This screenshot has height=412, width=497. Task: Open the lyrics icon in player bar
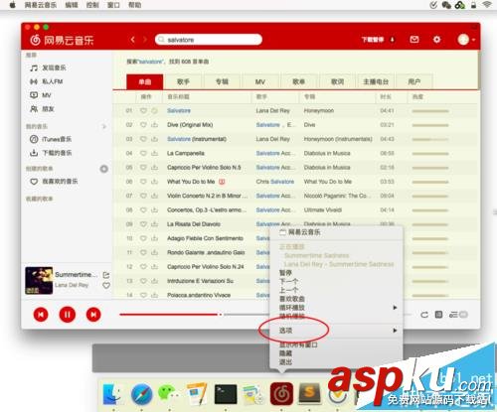[438, 315]
